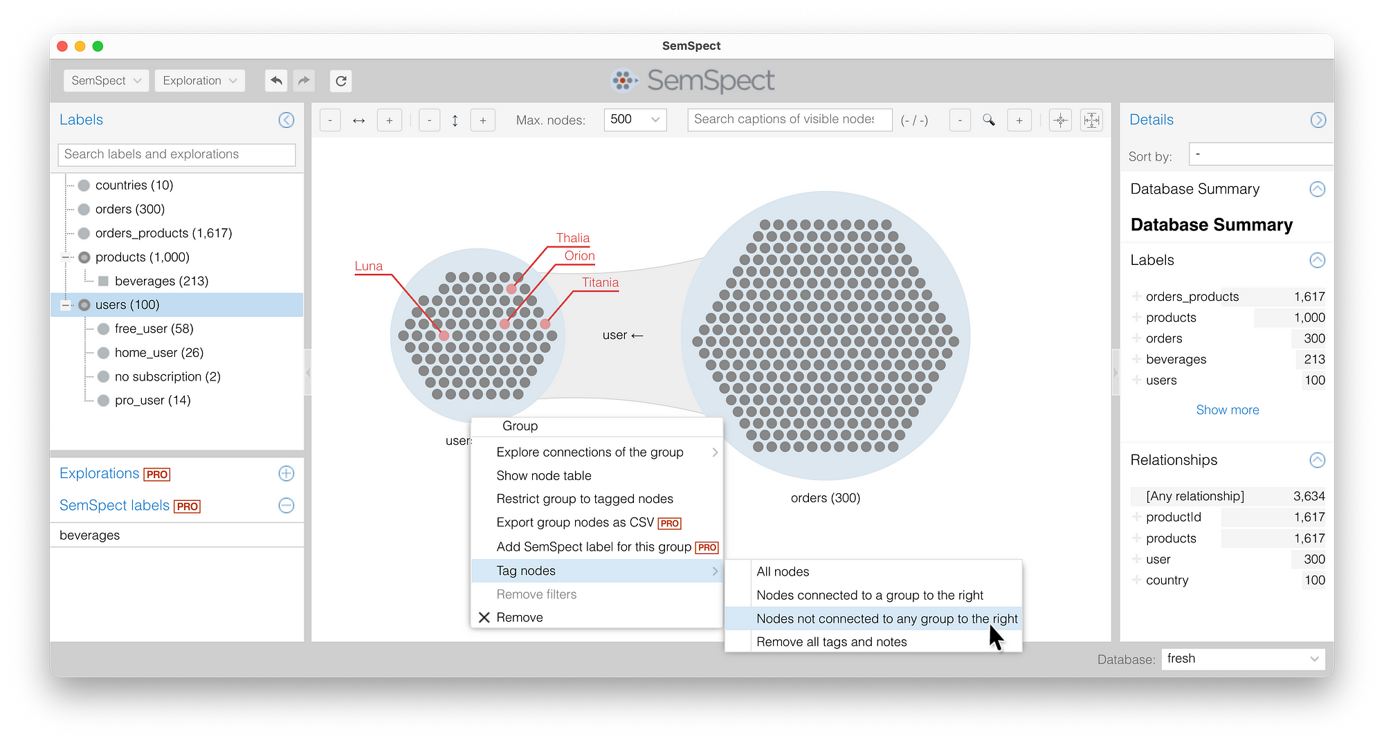Click the SemSpect labels heading
The width and height of the screenshot is (1384, 743).
114,506
